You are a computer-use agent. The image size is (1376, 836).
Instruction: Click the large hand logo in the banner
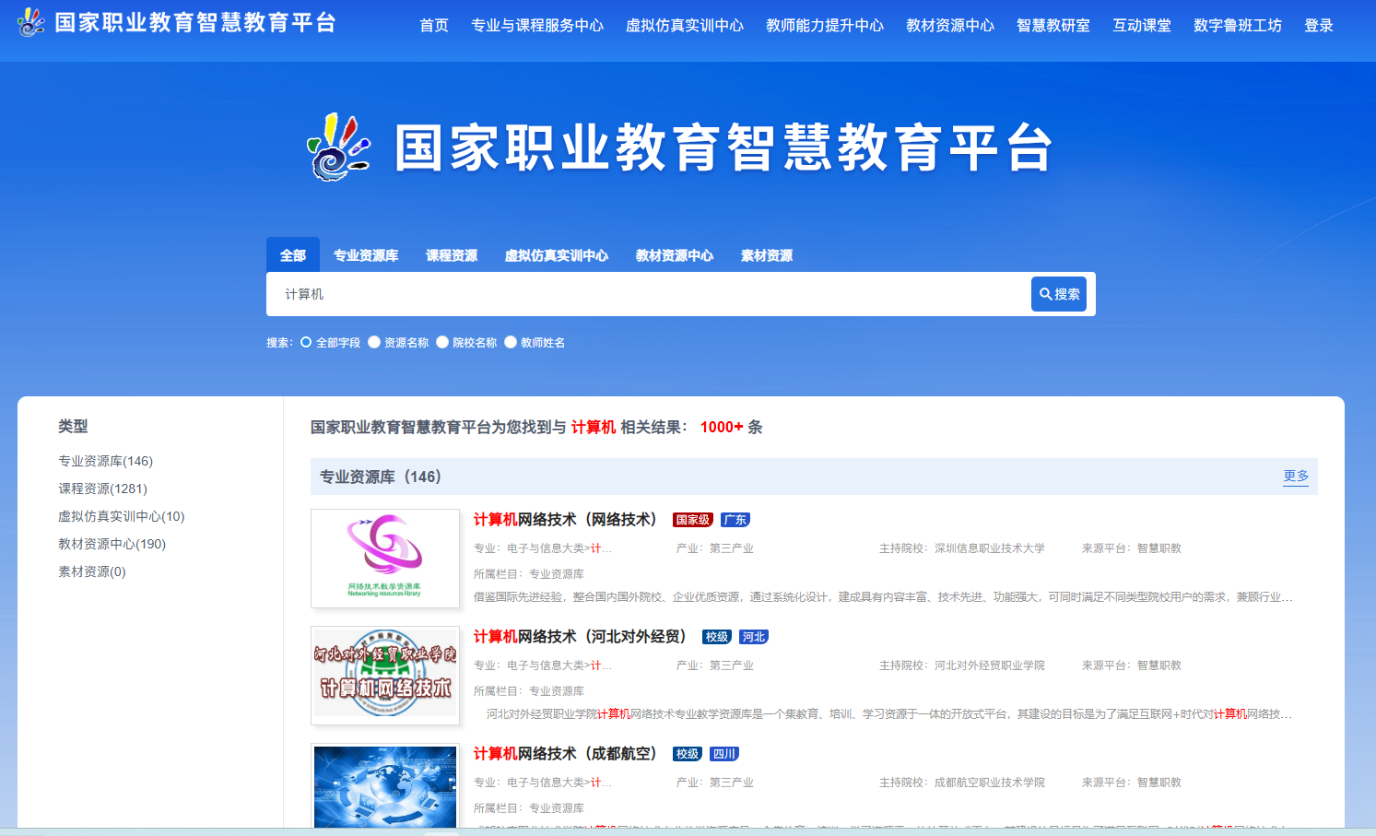tap(339, 147)
